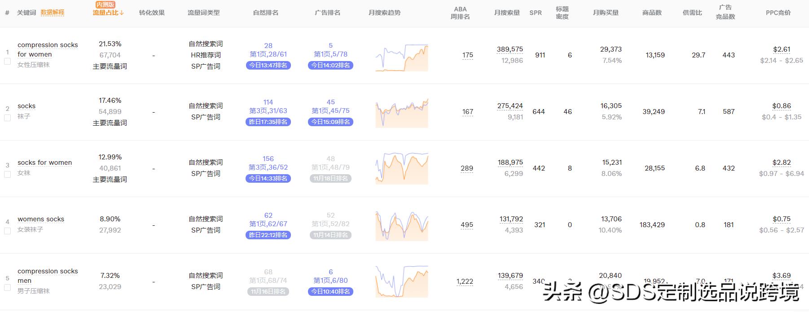Open the monthly trend chart for socks
The width and height of the screenshot is (809, 312).
(402, 113)
